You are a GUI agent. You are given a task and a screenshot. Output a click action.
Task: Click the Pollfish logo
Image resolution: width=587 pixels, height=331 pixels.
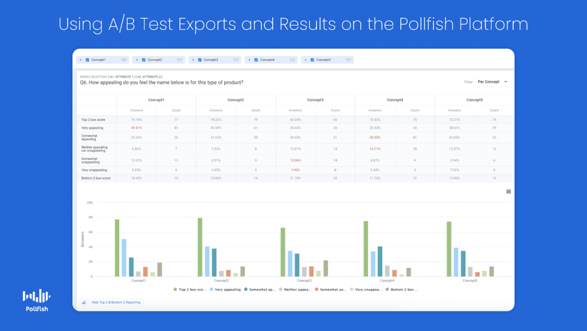tap(37, 300)
